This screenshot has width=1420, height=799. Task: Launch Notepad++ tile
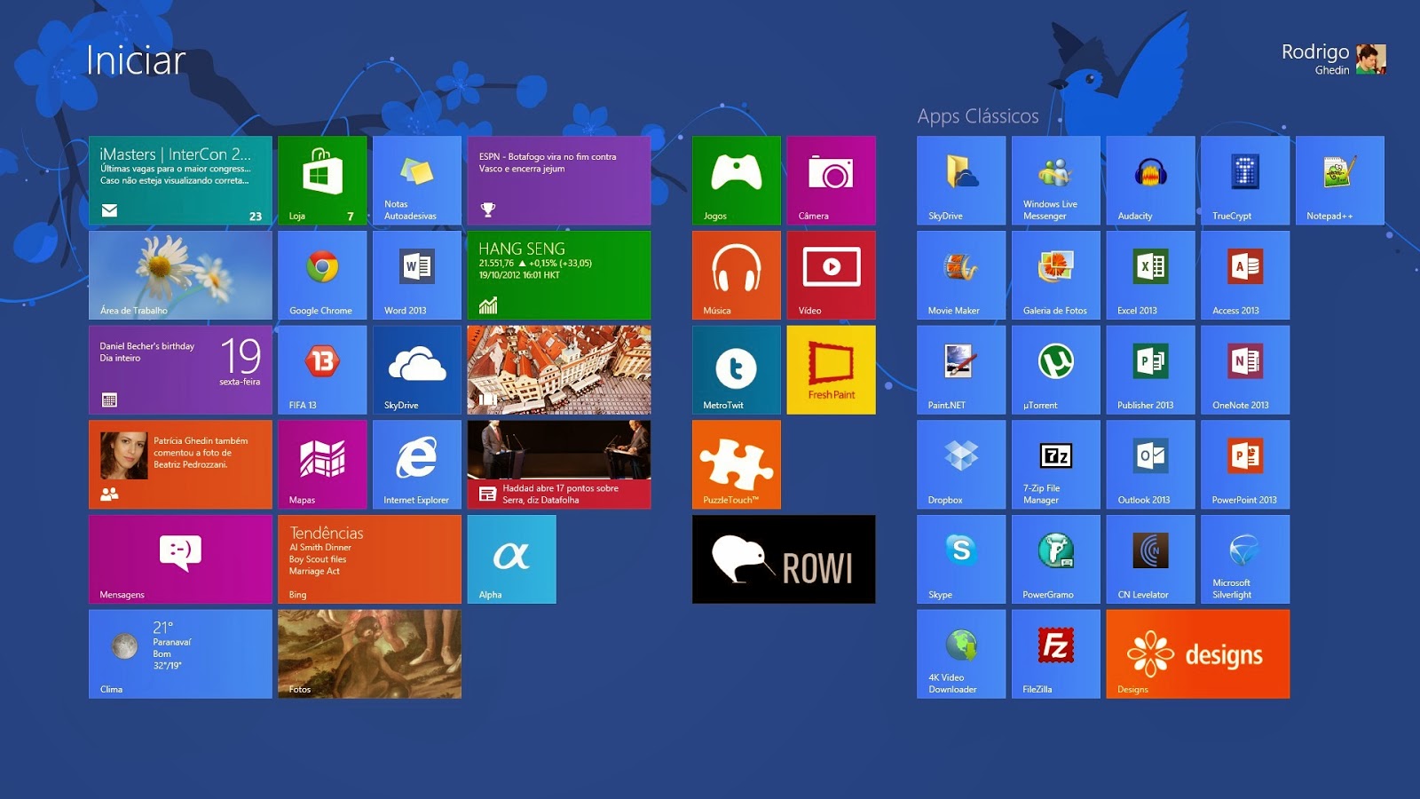point(1340,180)
